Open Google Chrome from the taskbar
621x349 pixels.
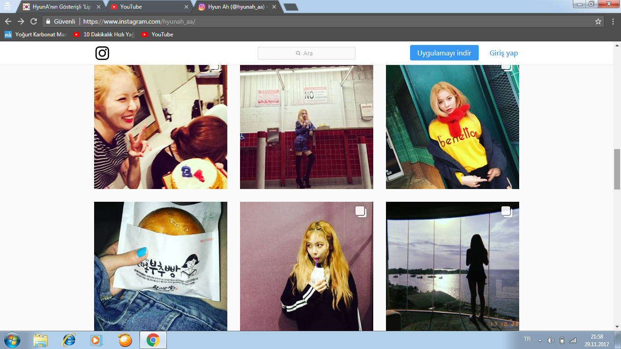click(x=153, y=340)
